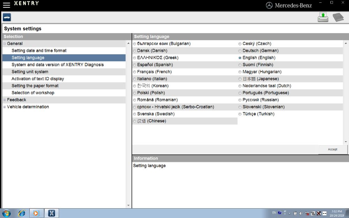The image size is (349, 218).
Task: Click language list scroll up arrow
Action: tap(346, 43)
